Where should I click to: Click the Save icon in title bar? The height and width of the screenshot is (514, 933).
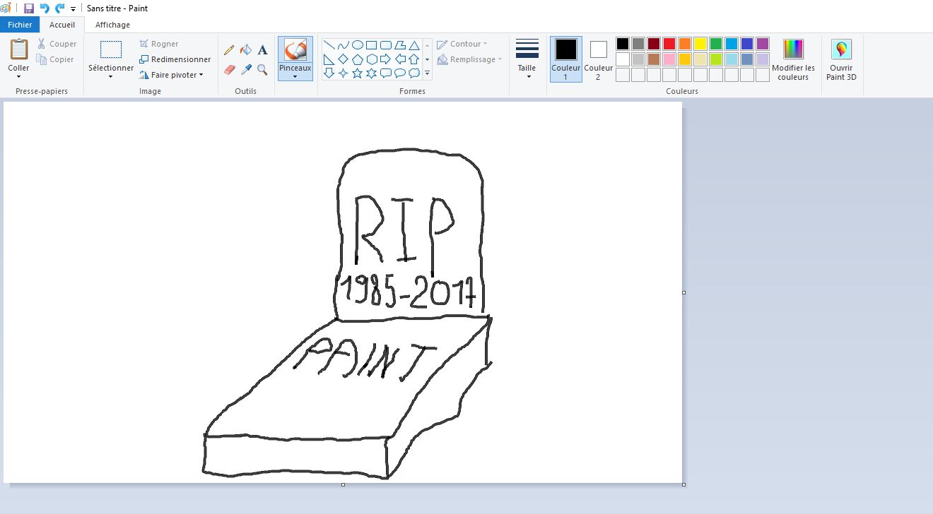(29, 8)
